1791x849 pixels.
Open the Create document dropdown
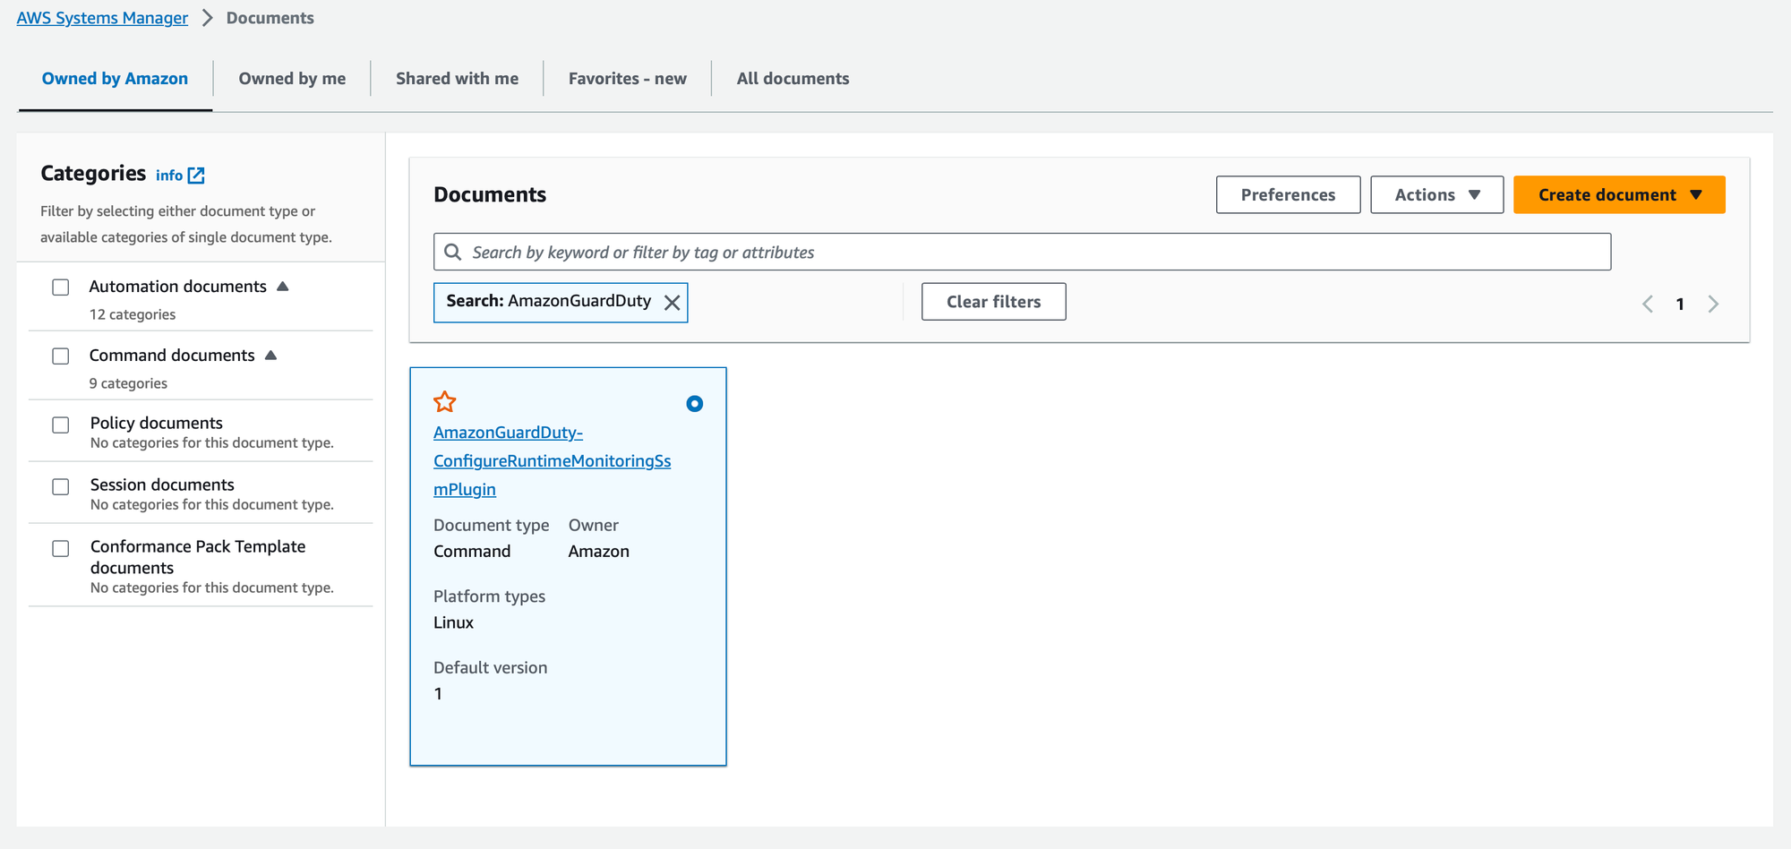1619,194
